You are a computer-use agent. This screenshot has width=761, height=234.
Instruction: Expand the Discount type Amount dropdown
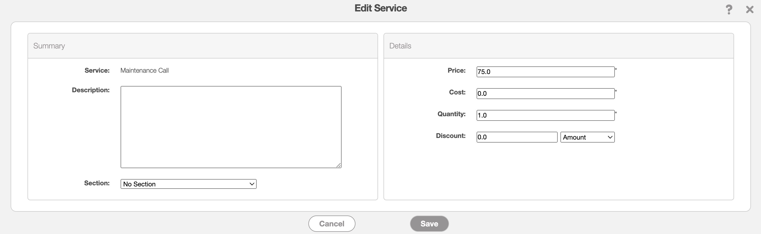pos(587,137)
